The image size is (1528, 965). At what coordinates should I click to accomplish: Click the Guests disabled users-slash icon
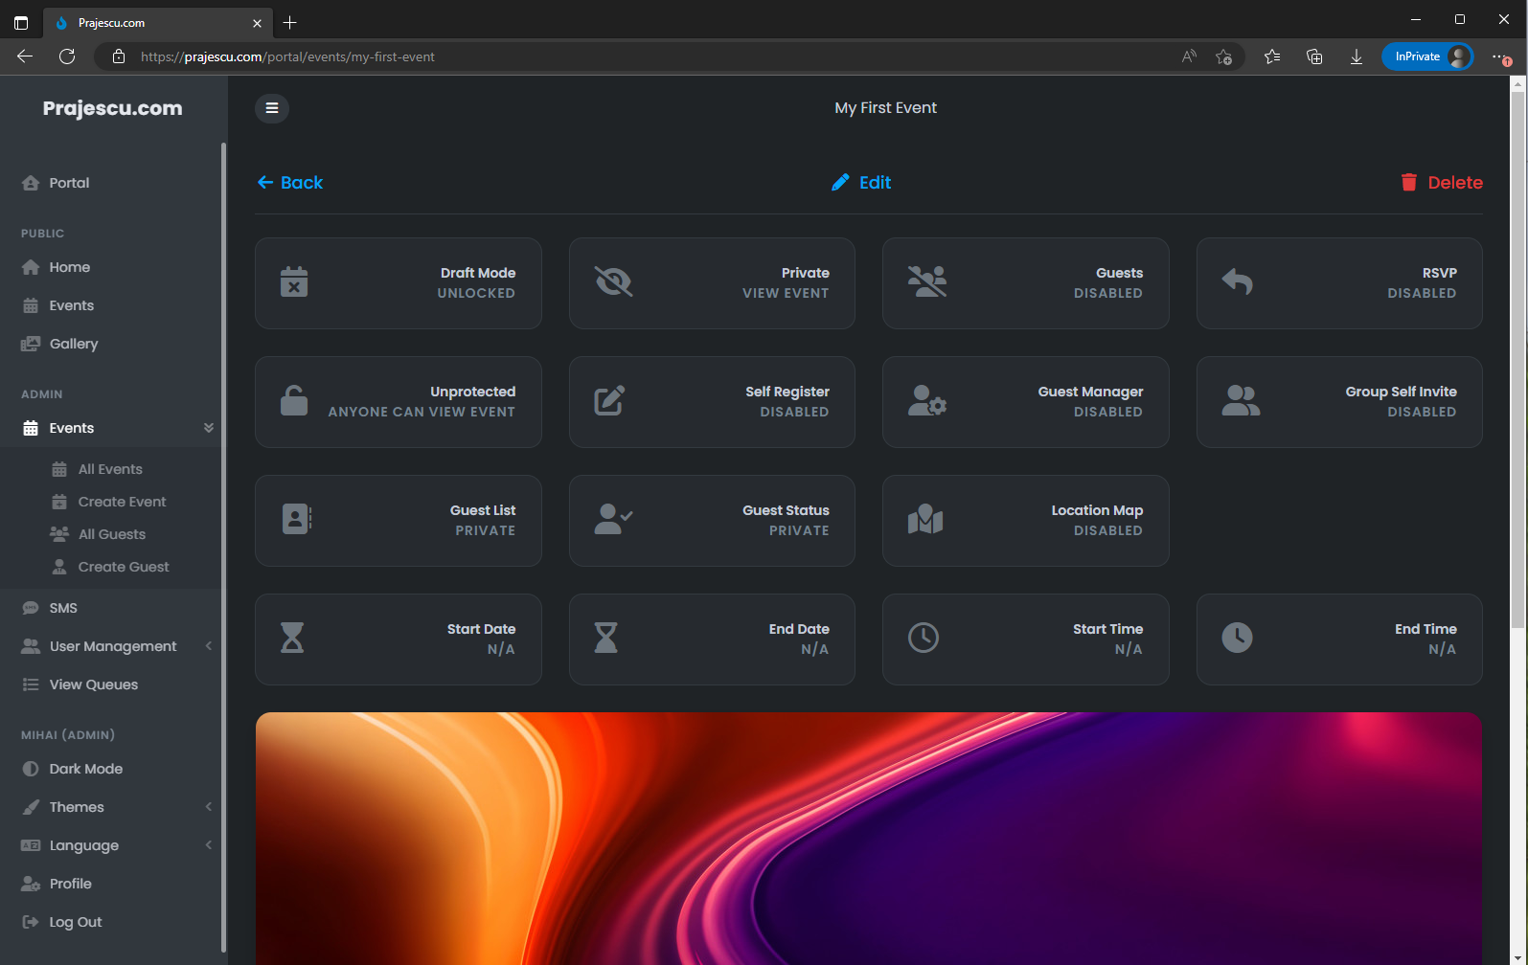point(927,281)
